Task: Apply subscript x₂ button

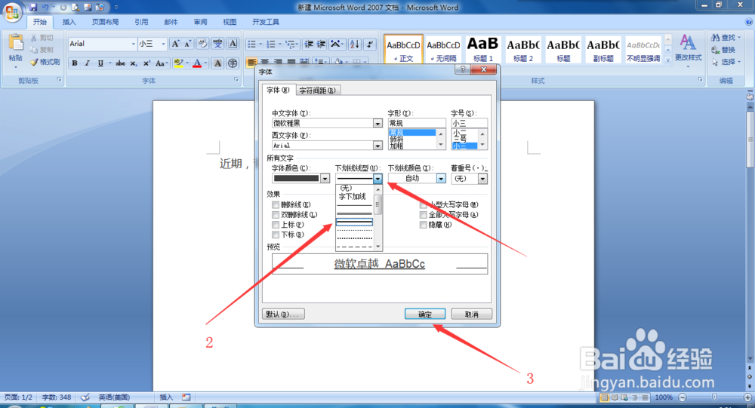Action: point(134,63)
